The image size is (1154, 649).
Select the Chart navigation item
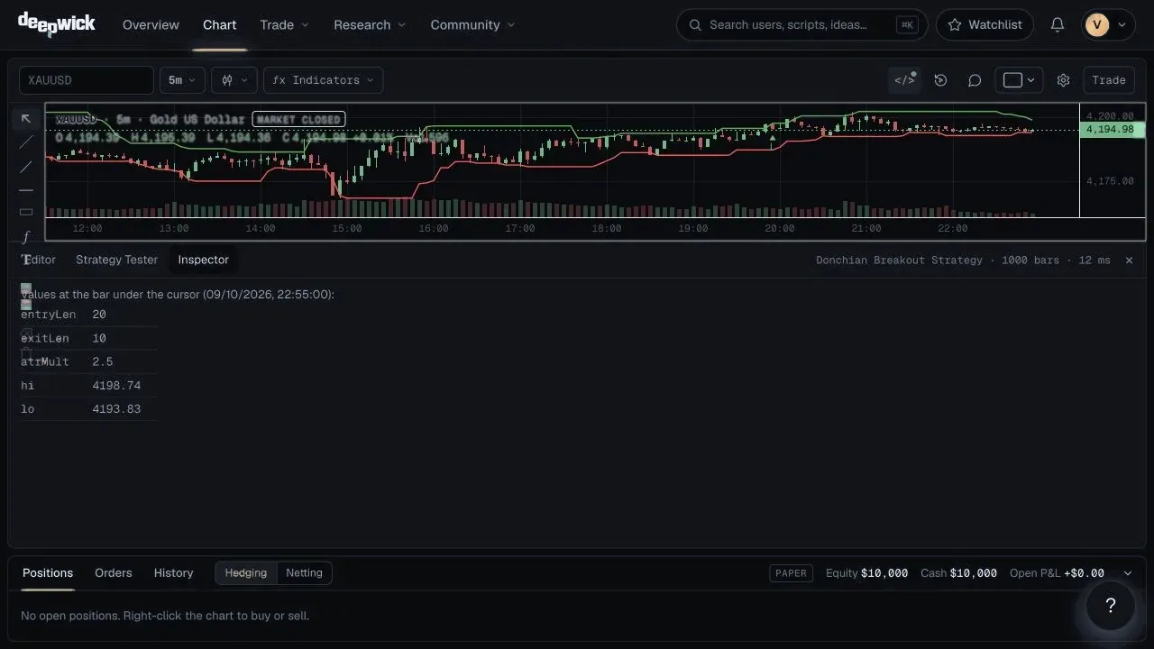(220, 25)
